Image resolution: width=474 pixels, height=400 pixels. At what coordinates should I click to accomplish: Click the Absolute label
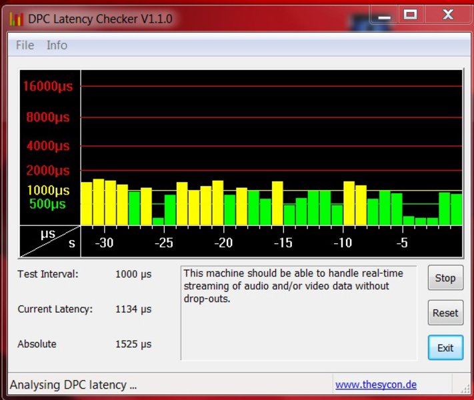(x=37, y=344)
